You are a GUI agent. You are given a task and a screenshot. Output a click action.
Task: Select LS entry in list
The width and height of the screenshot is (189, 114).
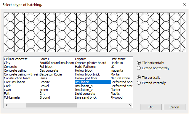[x=112, y=67]
